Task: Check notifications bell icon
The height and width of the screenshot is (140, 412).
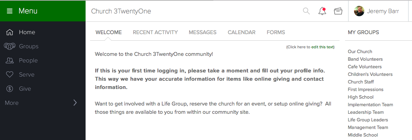Action: point(322,11)
